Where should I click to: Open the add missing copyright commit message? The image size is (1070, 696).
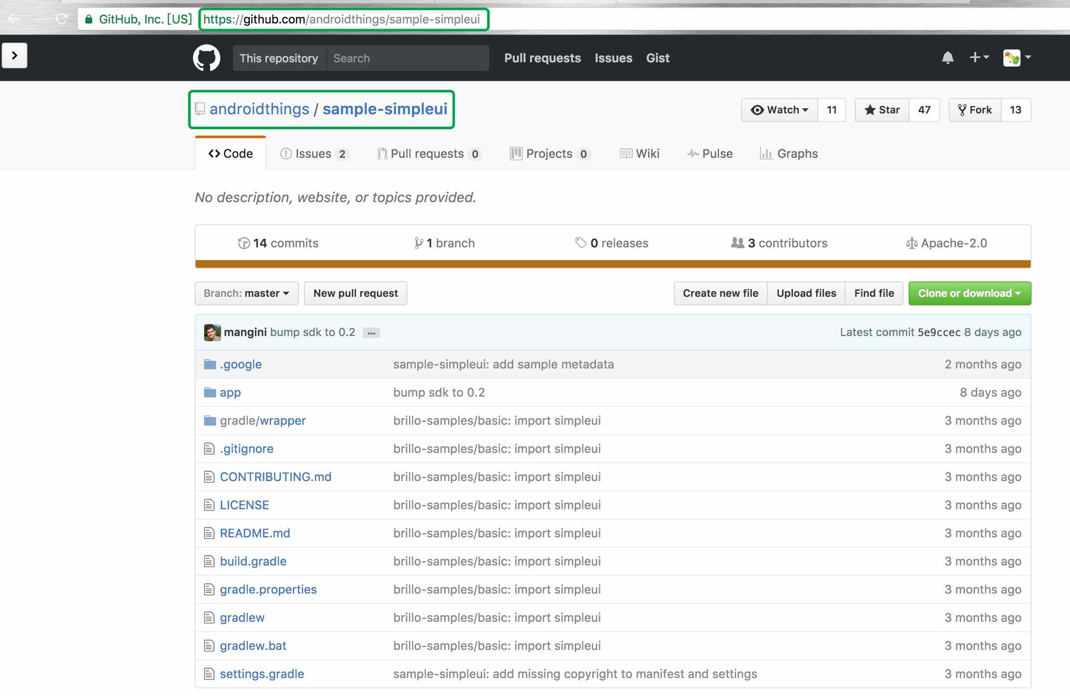tap(575, 673)
